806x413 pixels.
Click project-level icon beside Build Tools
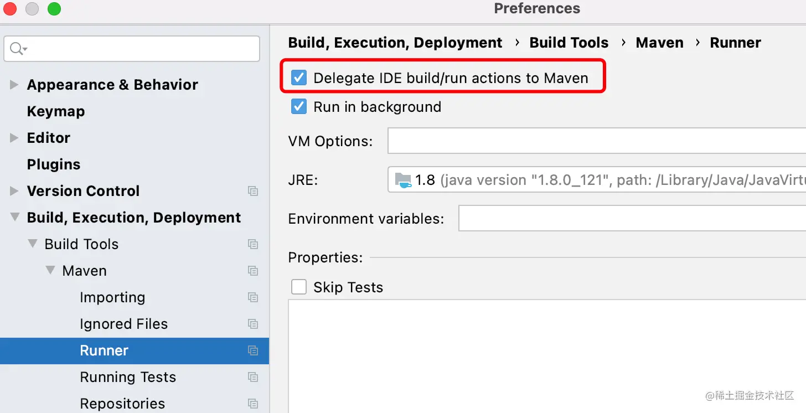tap(253, 244)
